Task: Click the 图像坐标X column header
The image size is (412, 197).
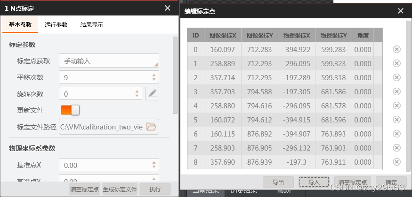Action: pyautogui.click(x=223, y=35)
